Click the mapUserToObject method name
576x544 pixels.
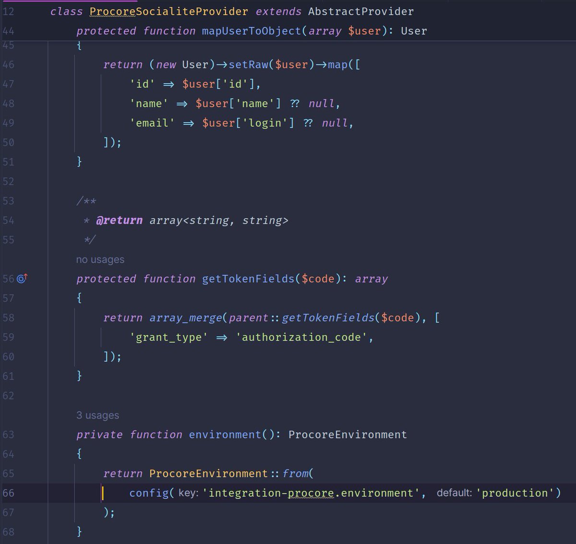click(252, 31)
